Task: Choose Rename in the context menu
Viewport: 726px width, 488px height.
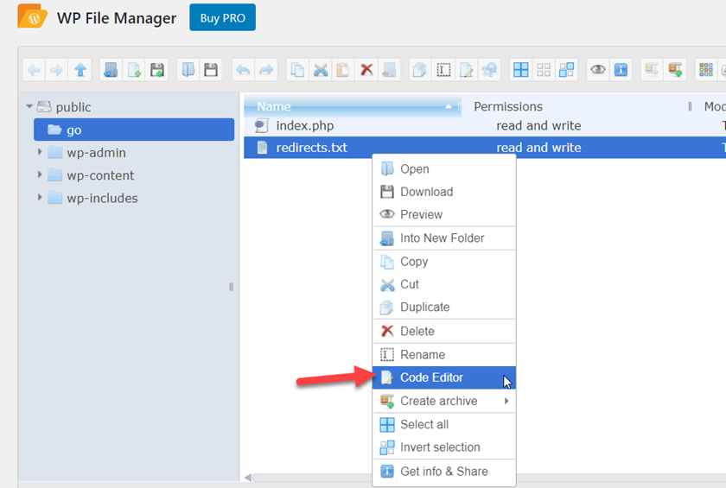Action: pyautogui.click(x=444, y=355)
